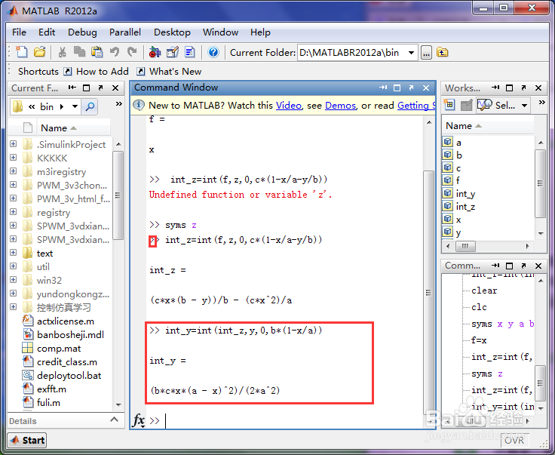Open the Getting Started link
This screenshot has height=455, width=555.
tap(416, 106)
